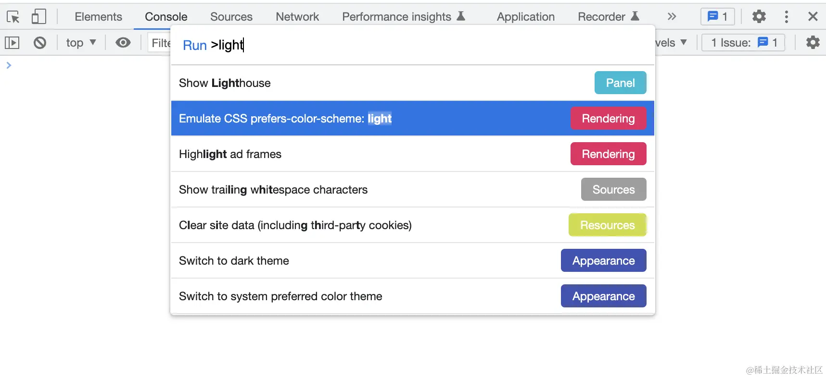Expand the top JavaScript context dropdown
Image resolution: width=826 pixels, height=378 pixels.
pos(81,43)
